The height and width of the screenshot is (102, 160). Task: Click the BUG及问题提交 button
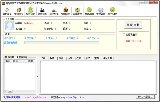click(145, 97)
